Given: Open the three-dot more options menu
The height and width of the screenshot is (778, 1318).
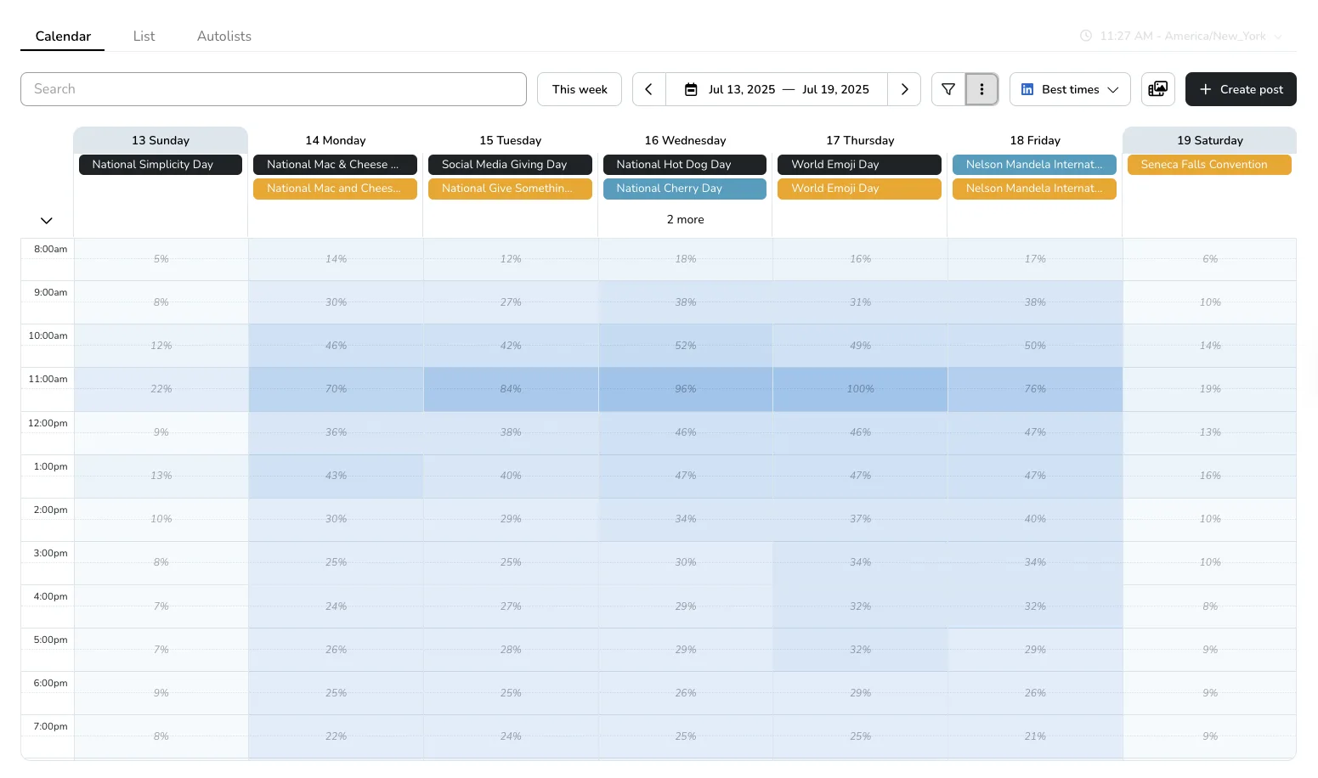Looking at the screenshot, I should point(981,89).
